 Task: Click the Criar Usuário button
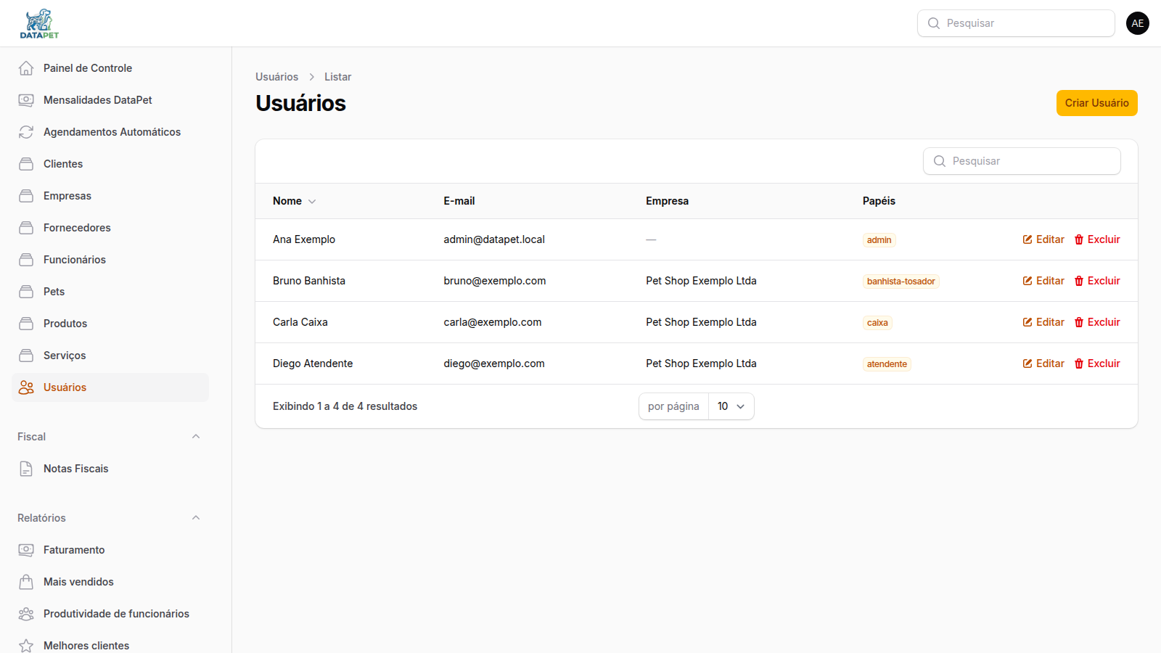[x=1096, y=103]
